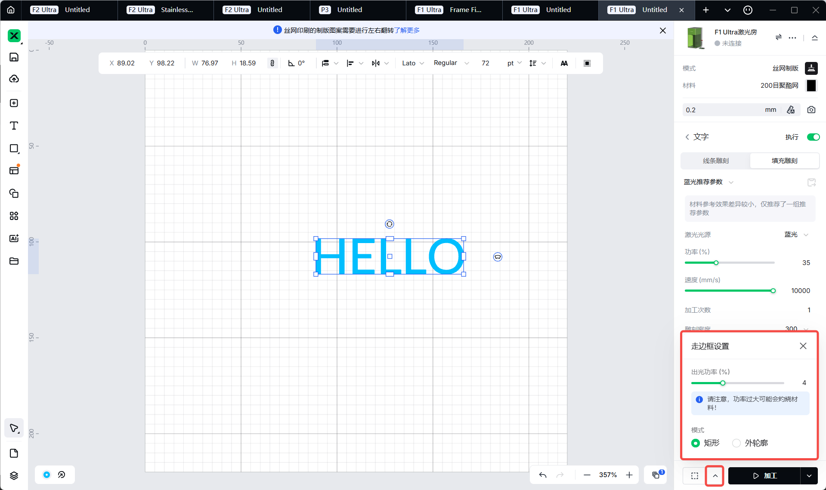Click the 出光功率 slider handle

723,383
